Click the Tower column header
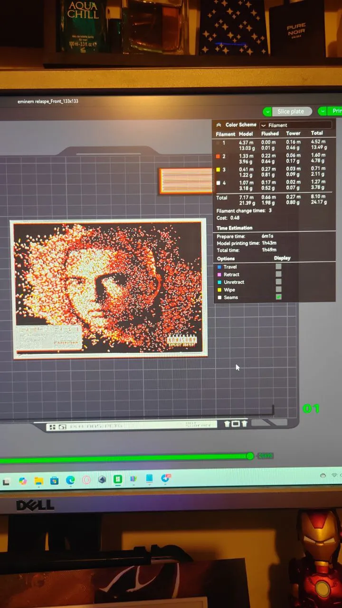 tap(293, 133)
